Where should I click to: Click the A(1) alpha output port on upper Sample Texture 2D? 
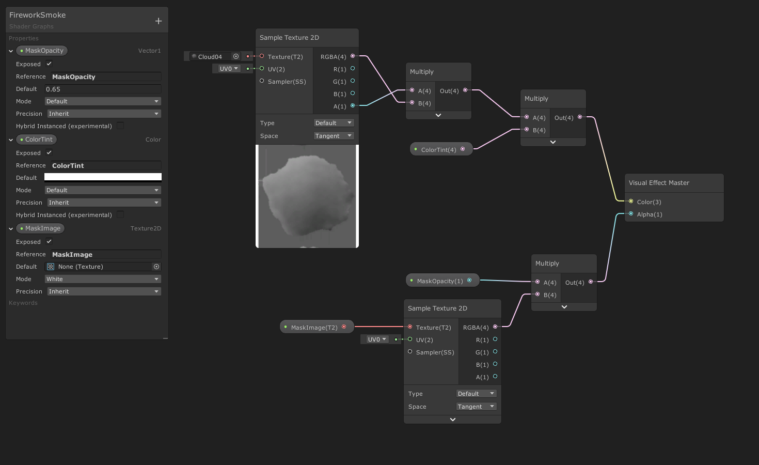point(353,106)
